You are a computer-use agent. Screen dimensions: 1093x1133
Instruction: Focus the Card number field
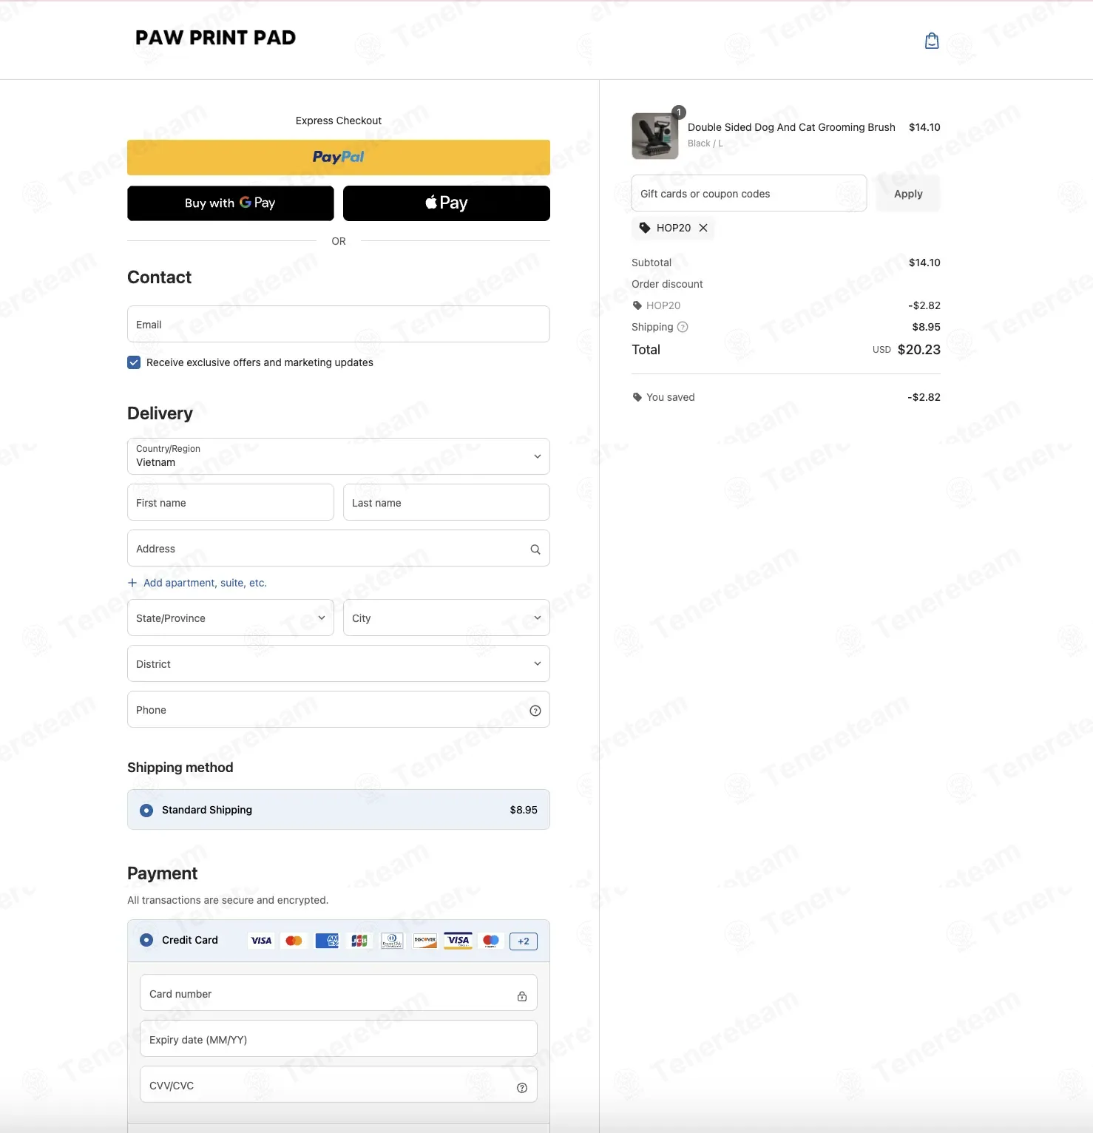tap(339, 992)
